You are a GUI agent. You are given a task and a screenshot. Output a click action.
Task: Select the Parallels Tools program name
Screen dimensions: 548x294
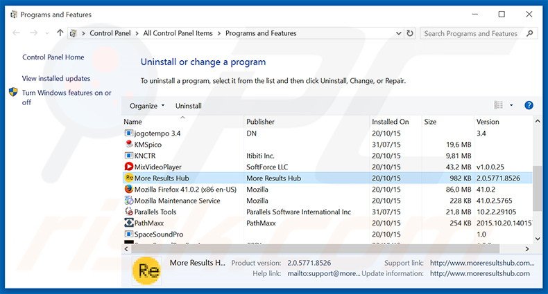155,212
